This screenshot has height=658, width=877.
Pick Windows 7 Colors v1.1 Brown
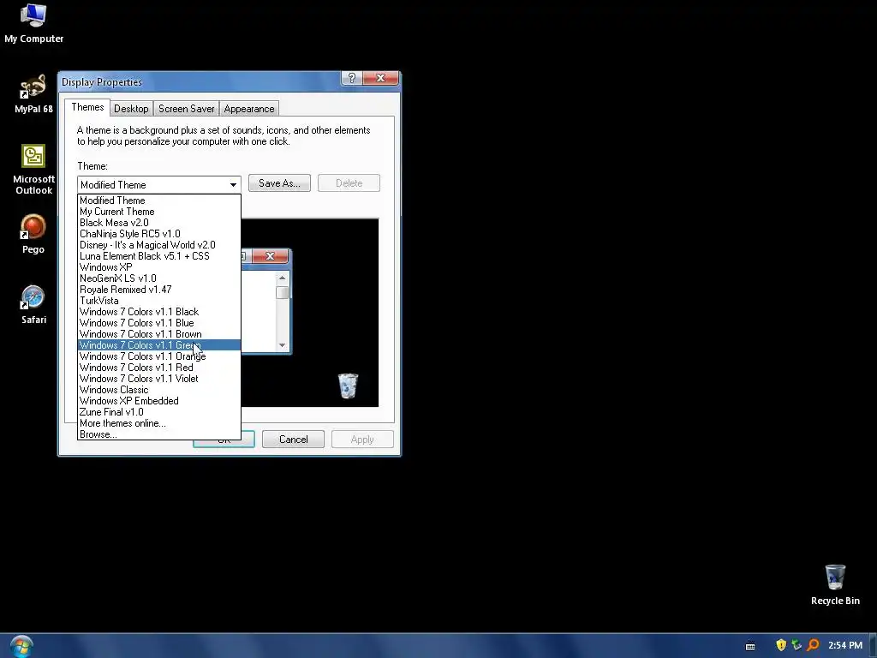click(x=158, y=335)
